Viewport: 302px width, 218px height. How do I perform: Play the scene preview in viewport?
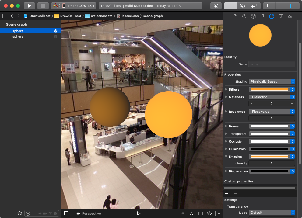tap(139, 213)
